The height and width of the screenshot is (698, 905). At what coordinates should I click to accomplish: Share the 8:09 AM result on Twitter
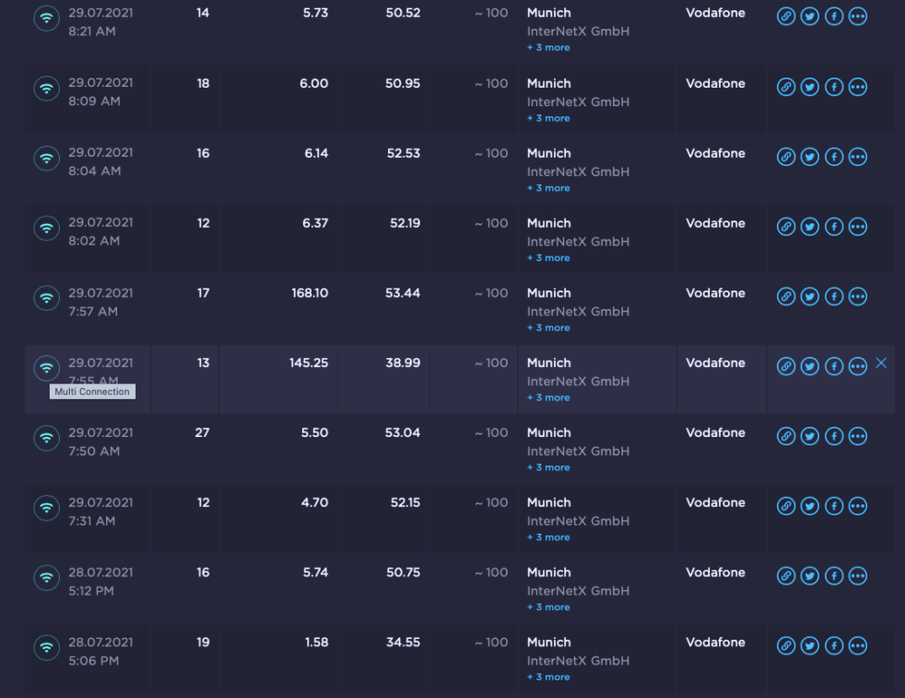[810, 87]
